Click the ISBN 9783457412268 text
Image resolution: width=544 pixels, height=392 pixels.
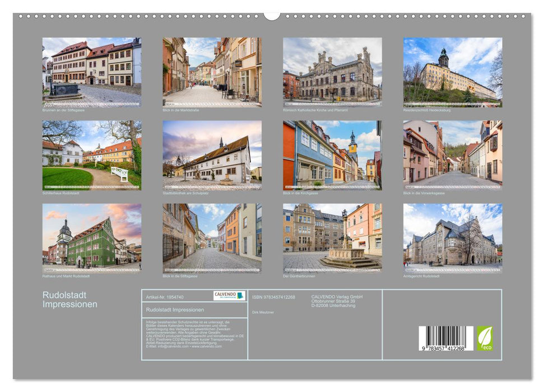(275, 298)
